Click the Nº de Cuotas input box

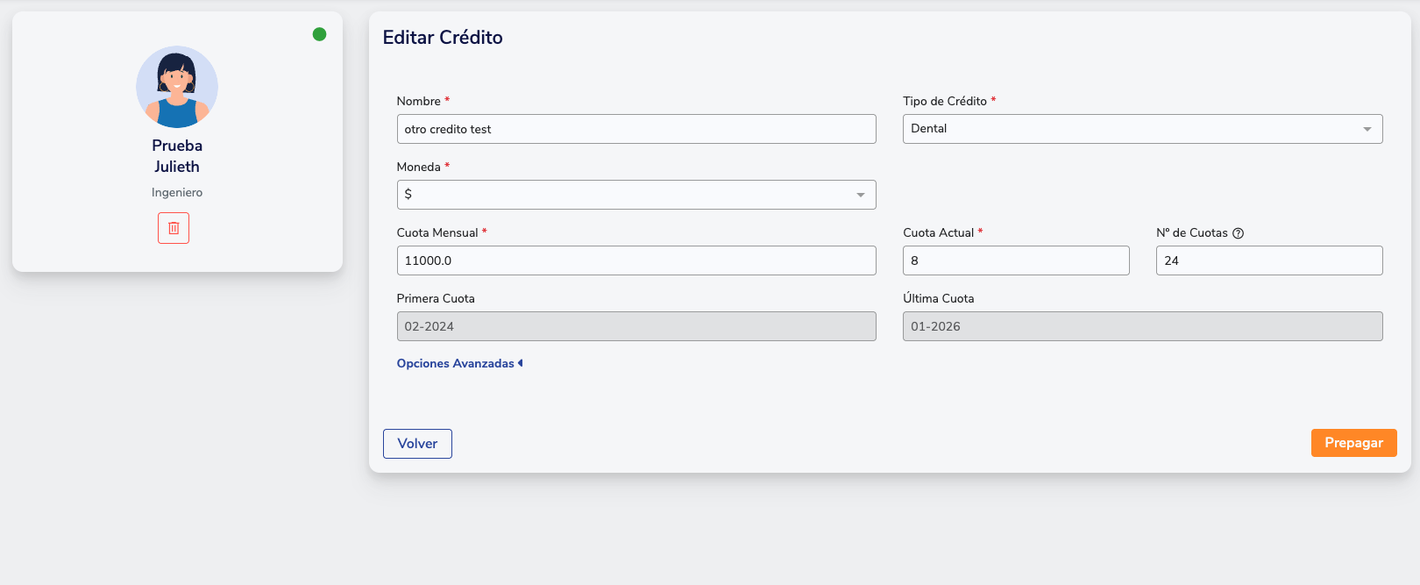click(1269, 260)
